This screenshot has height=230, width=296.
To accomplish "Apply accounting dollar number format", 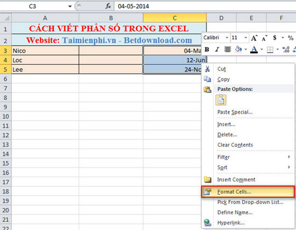I will (x=275, y=38).
